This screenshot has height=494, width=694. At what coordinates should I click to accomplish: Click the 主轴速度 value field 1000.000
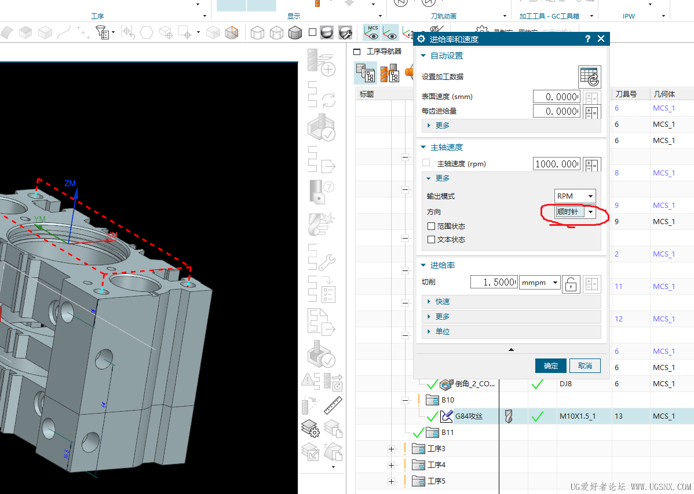(x=557, y=164)
